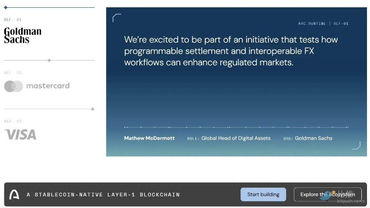
Task: Click the quote about programmable settlement
Action: tap(231, 51)
